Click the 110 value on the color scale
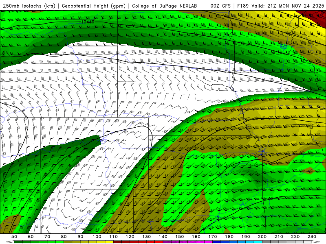 [x=114, y=237]
